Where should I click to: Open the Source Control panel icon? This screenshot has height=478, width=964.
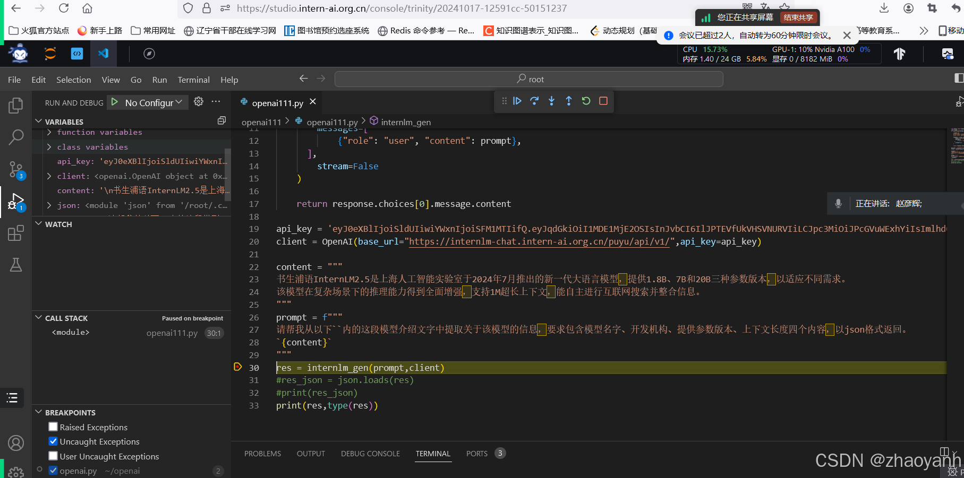click(15, 169)
